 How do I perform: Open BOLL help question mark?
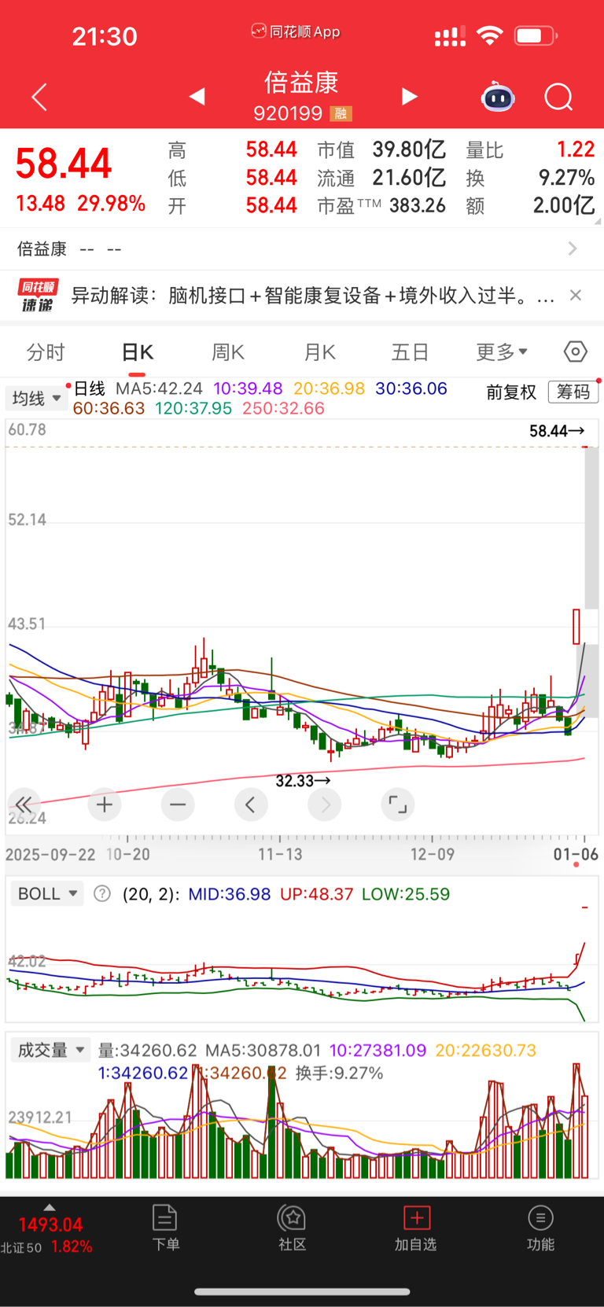tap(102, 893)
